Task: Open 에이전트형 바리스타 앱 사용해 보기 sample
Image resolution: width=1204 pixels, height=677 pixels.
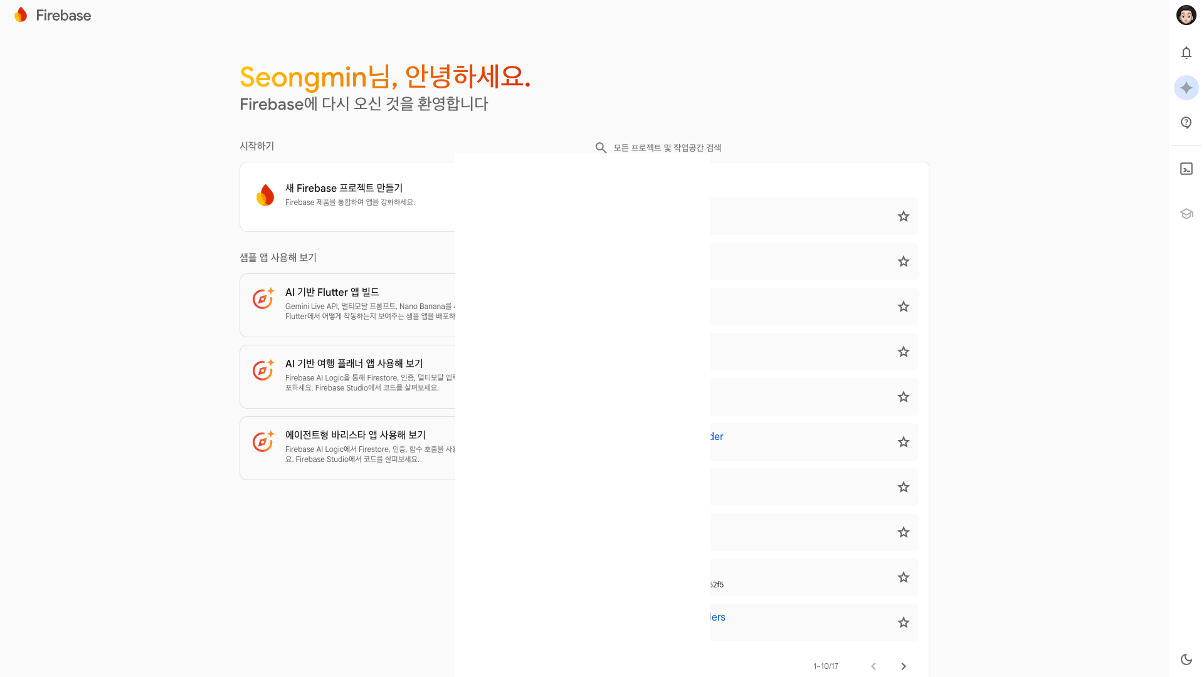Action: click(x=347, y=448)
